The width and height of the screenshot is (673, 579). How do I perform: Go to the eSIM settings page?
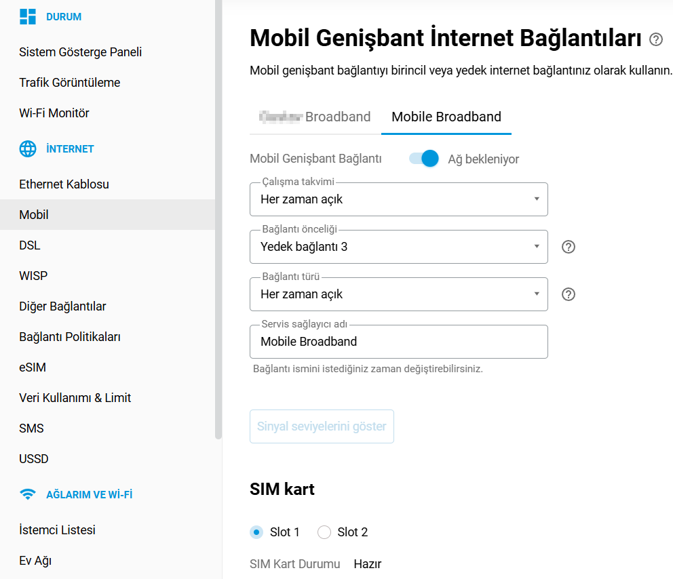pos(33,367)
